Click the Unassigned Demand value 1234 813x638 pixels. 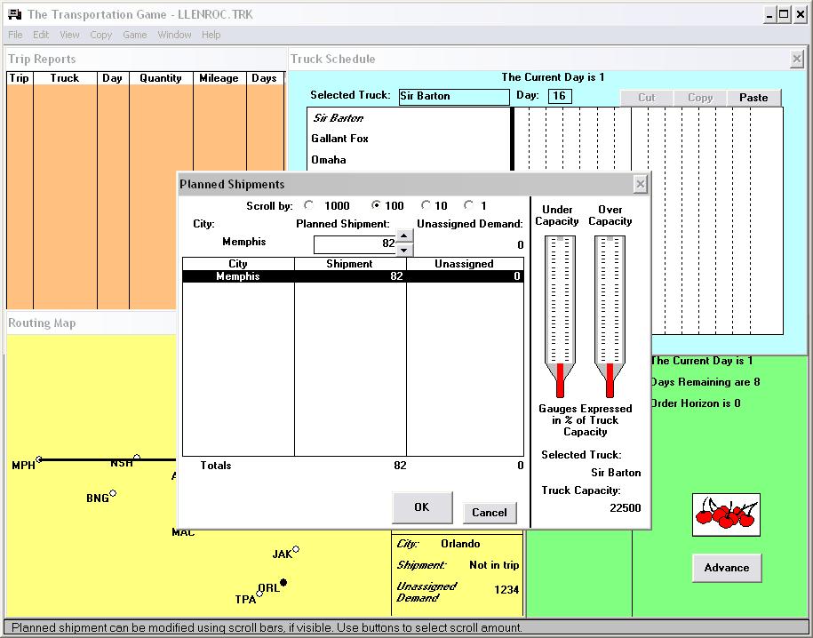click(506, 590)
